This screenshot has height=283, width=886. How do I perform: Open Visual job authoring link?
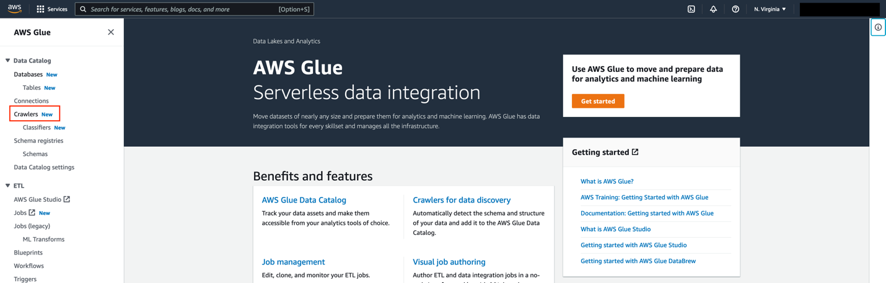449,262
